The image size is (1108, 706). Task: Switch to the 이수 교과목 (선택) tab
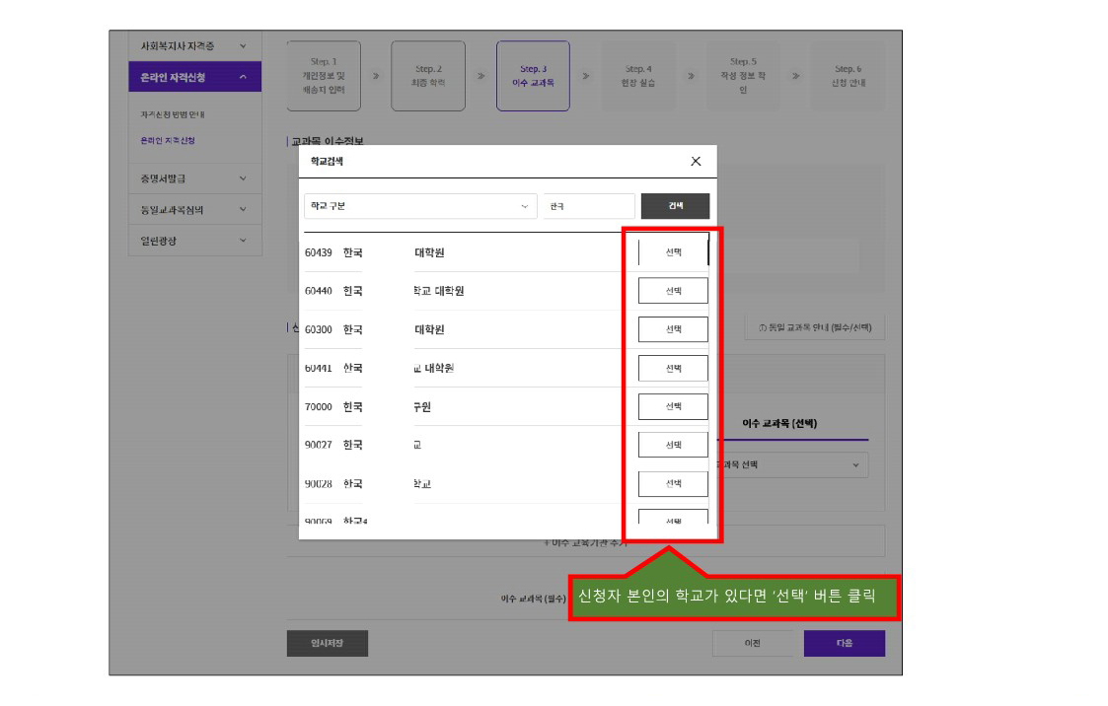(779, 424)
